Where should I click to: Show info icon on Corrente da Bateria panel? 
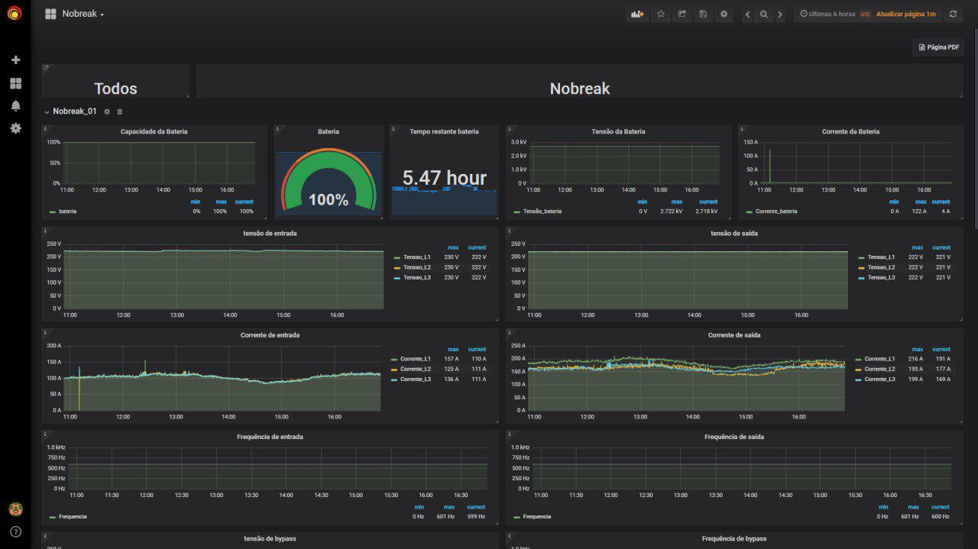742,128
